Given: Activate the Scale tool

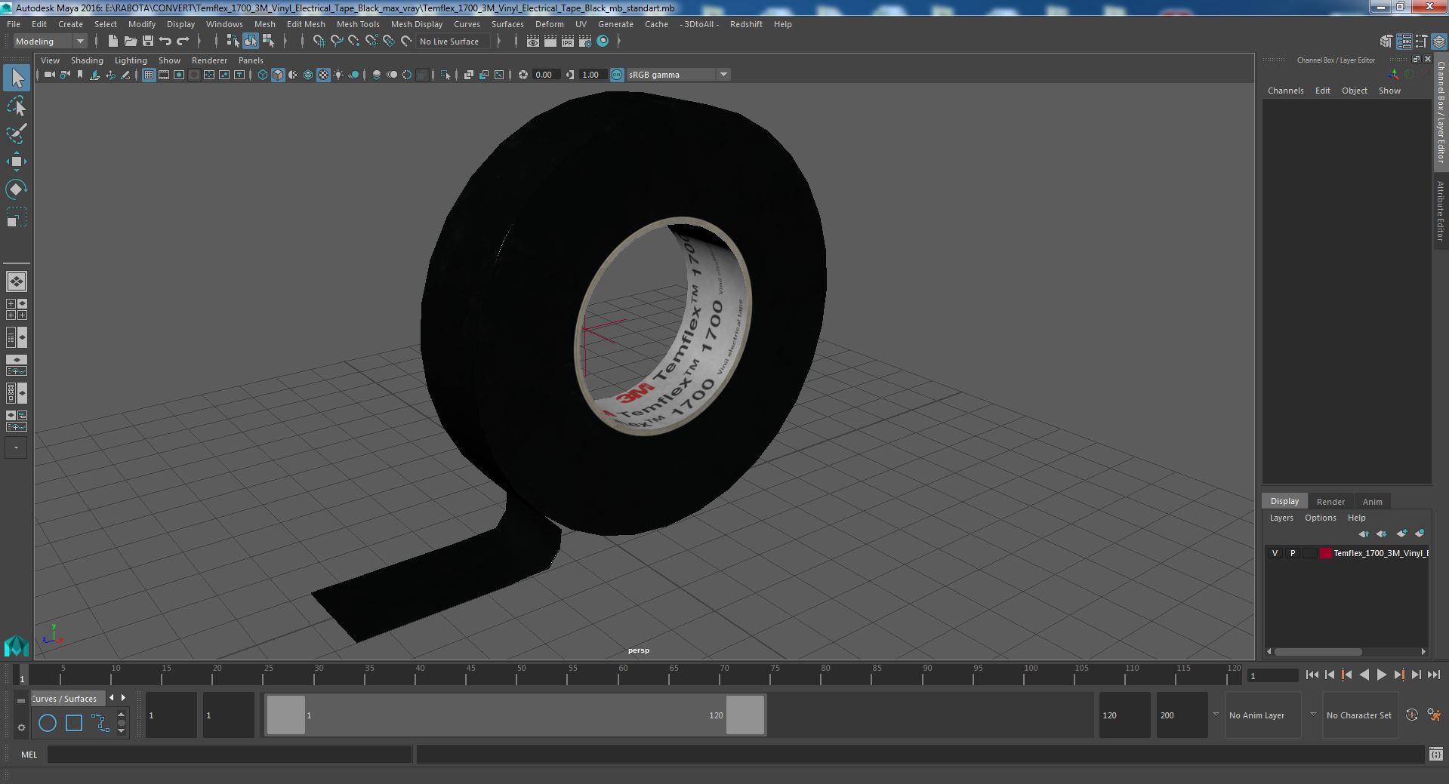Looking at the screenshot, I should click(17, 217).
